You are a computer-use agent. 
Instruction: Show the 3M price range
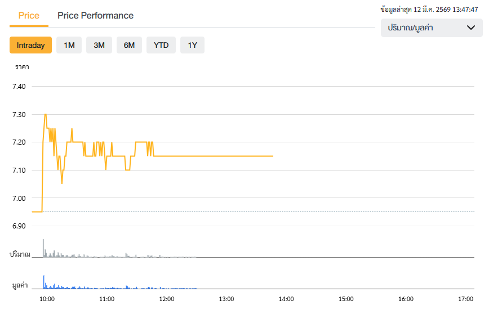(x=99, y=45)
